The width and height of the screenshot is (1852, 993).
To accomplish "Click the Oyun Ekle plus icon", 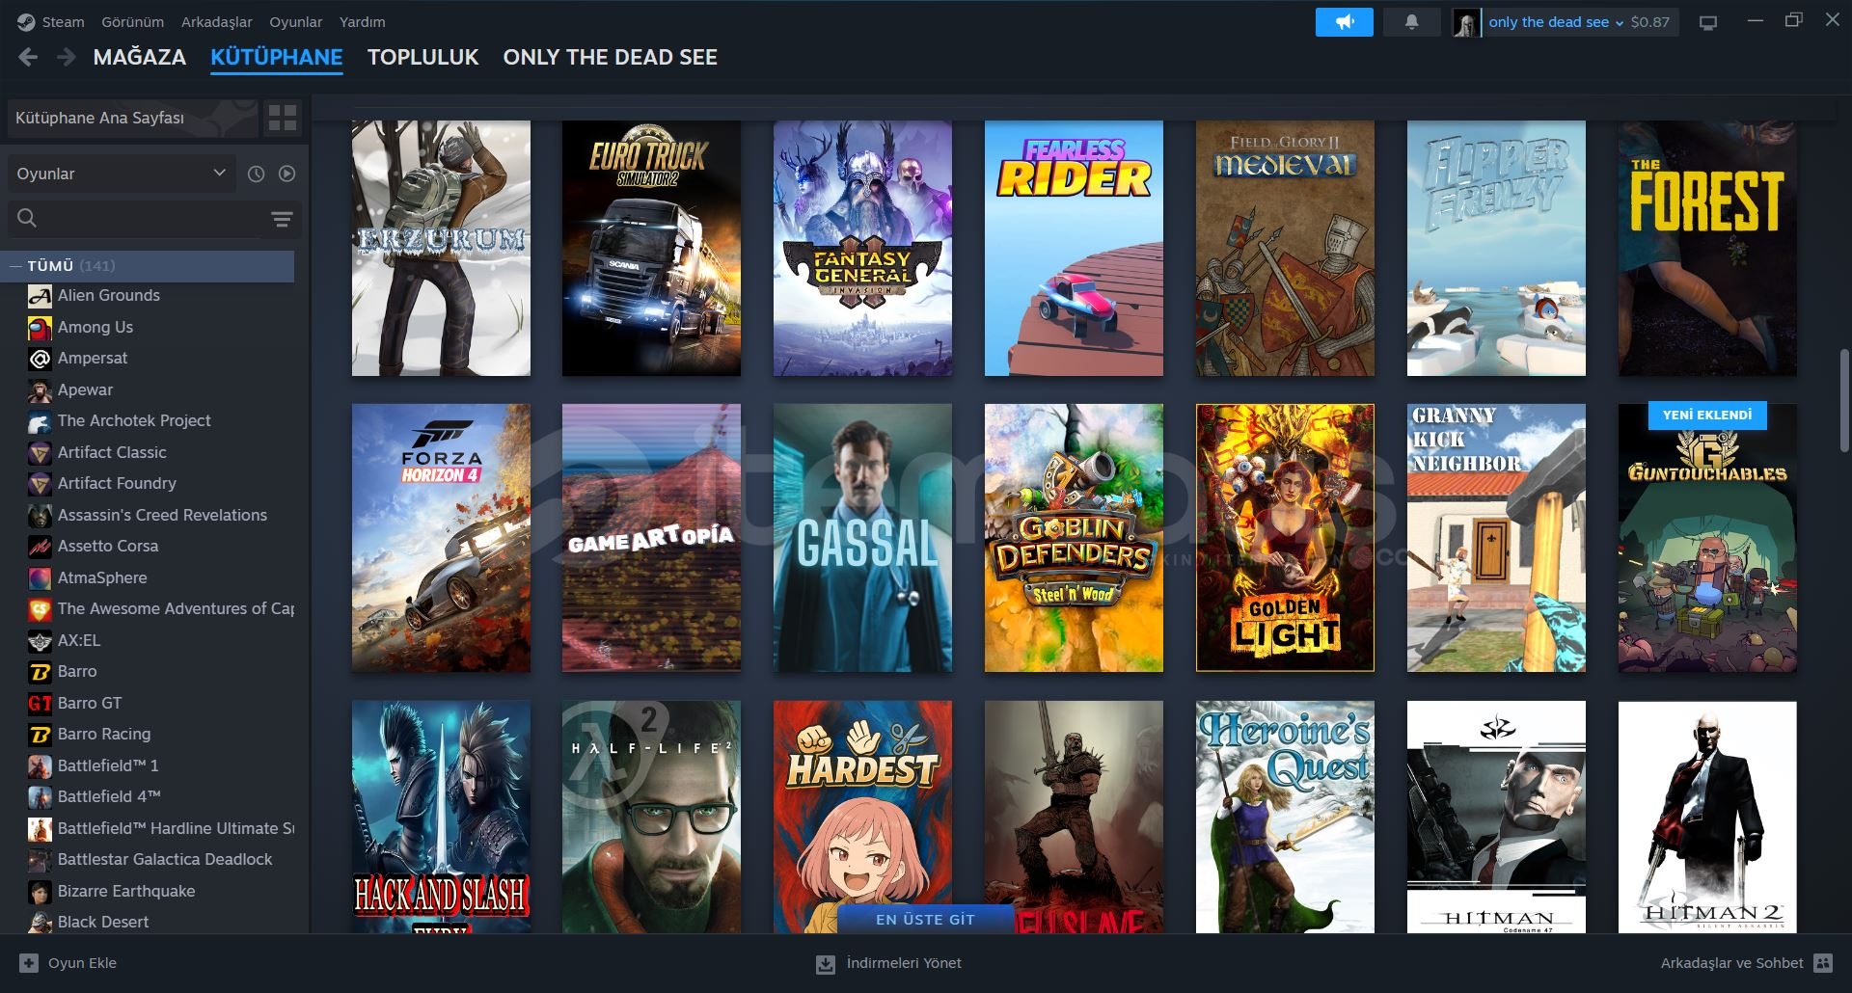I will [29, 963].
